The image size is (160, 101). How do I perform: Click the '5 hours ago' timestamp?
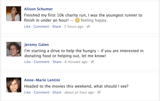coord(74,26)
